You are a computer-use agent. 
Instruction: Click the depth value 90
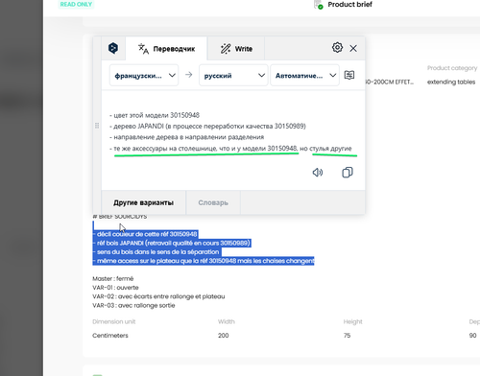tap(472, 336)
